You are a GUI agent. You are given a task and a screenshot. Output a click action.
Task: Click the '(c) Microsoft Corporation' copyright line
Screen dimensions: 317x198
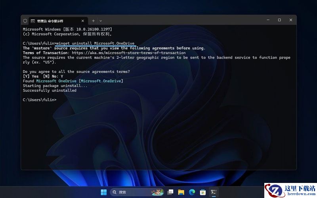coord(67,34)
